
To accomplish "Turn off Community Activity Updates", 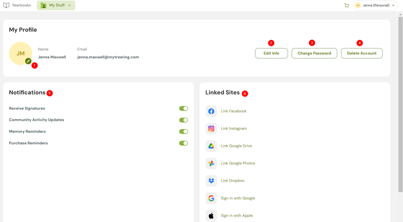I will click(184, 120).
